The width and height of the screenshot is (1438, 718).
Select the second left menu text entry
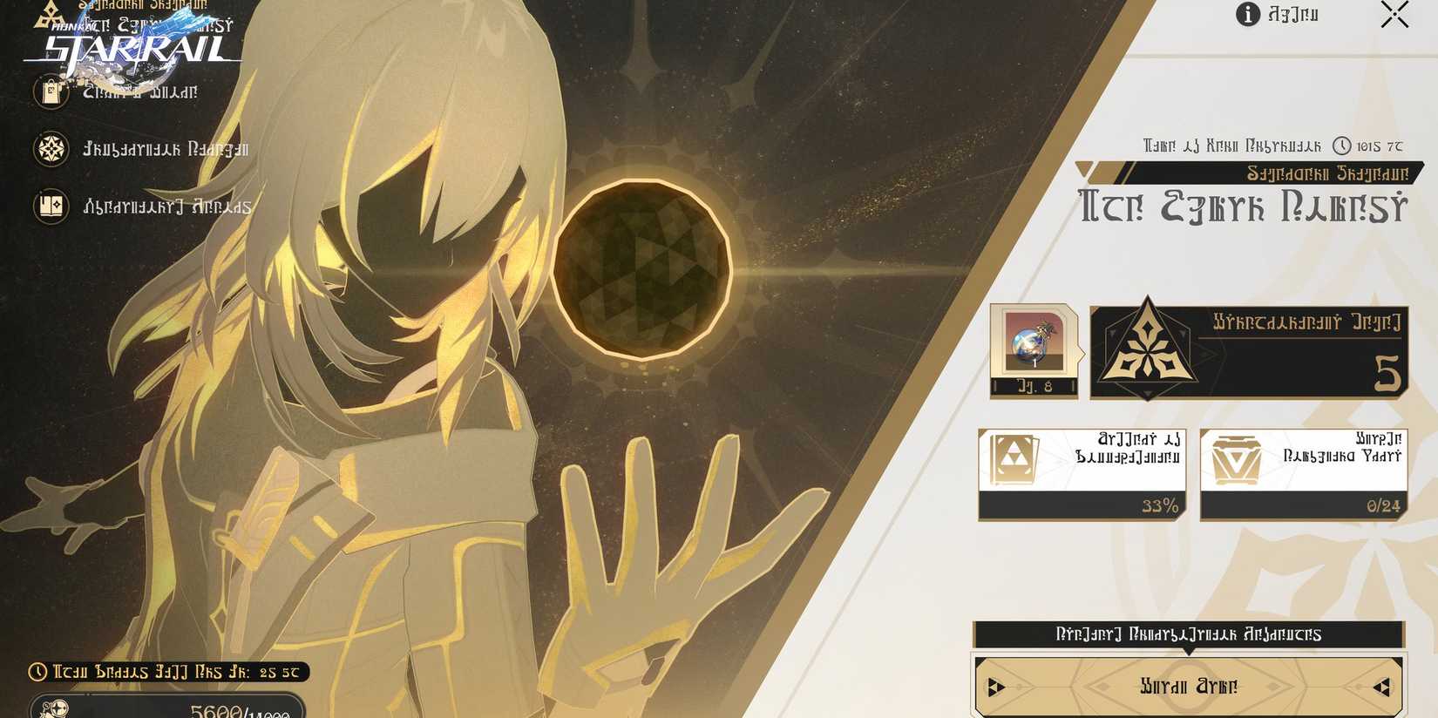click(166, 149)
